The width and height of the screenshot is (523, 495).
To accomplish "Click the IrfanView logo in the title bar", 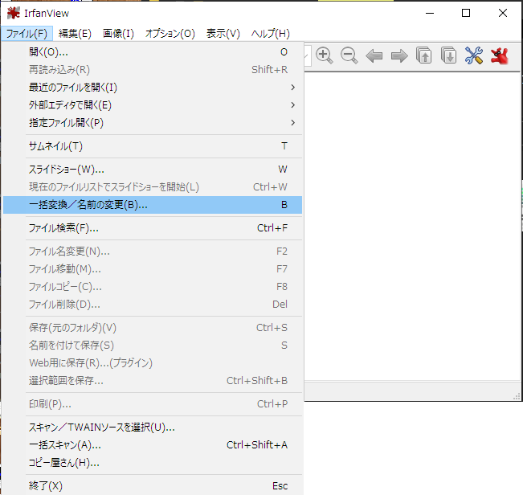I will click(x=14, y=13).
